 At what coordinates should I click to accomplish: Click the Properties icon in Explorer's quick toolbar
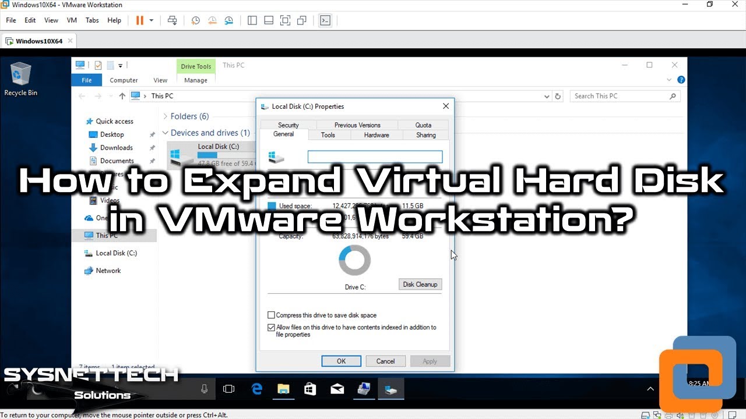[98, 65]
